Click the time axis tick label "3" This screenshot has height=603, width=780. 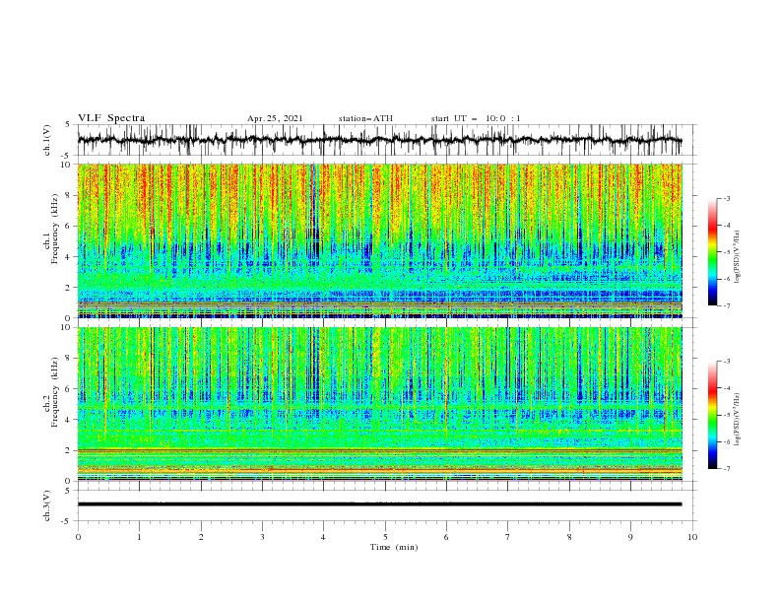pos(262,537)
